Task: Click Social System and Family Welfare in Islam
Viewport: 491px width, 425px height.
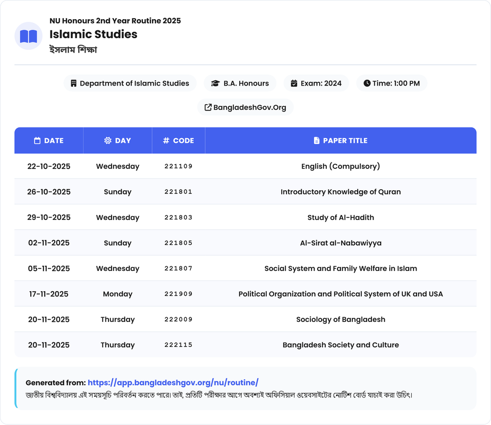Action: pos(341,268)
